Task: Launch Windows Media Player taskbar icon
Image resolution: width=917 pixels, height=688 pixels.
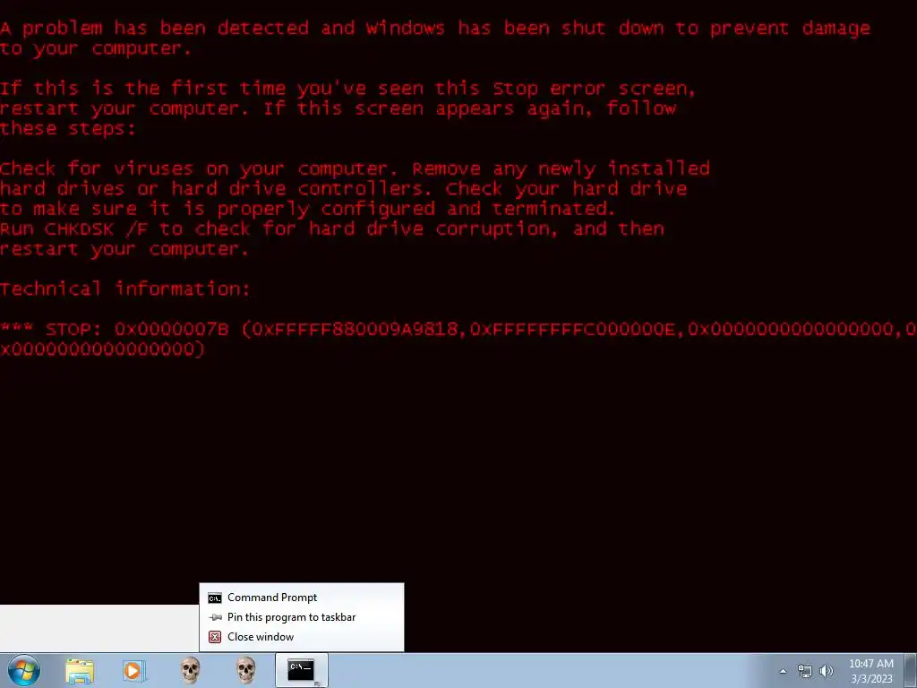Action: click(134, 671)
